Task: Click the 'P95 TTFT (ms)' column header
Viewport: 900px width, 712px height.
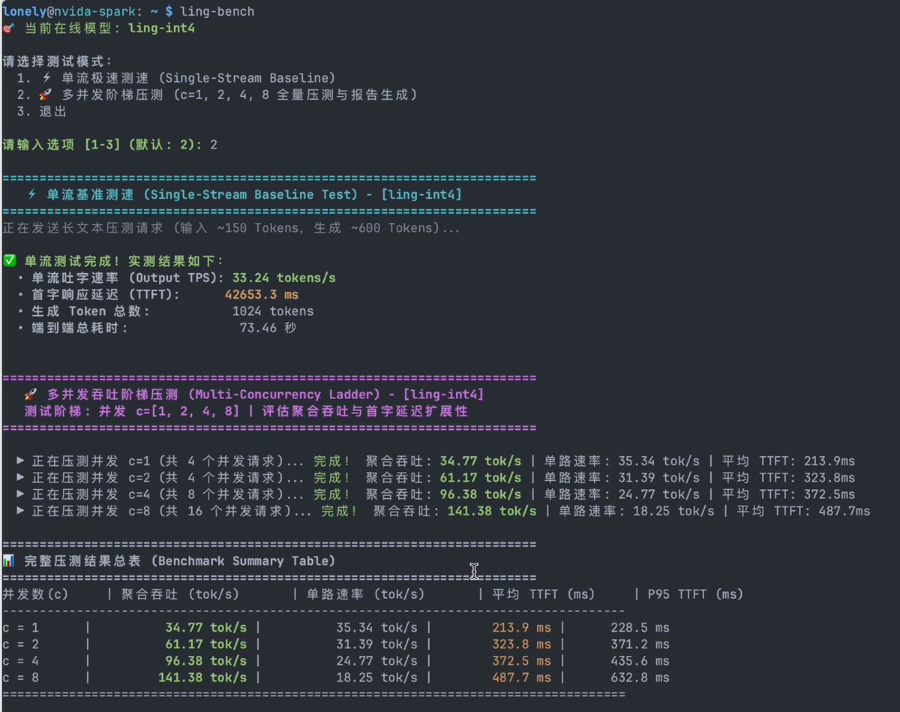Action: [695, 594]
